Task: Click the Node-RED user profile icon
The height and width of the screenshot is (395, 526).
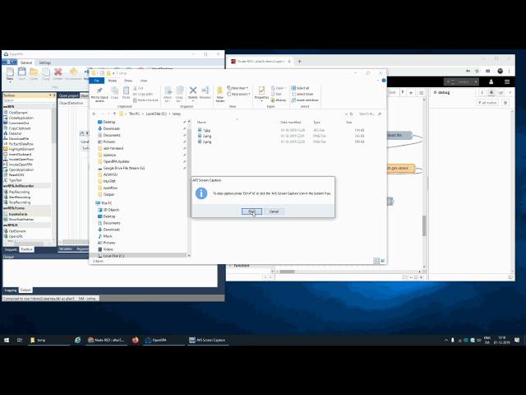Action: [491, 81]
